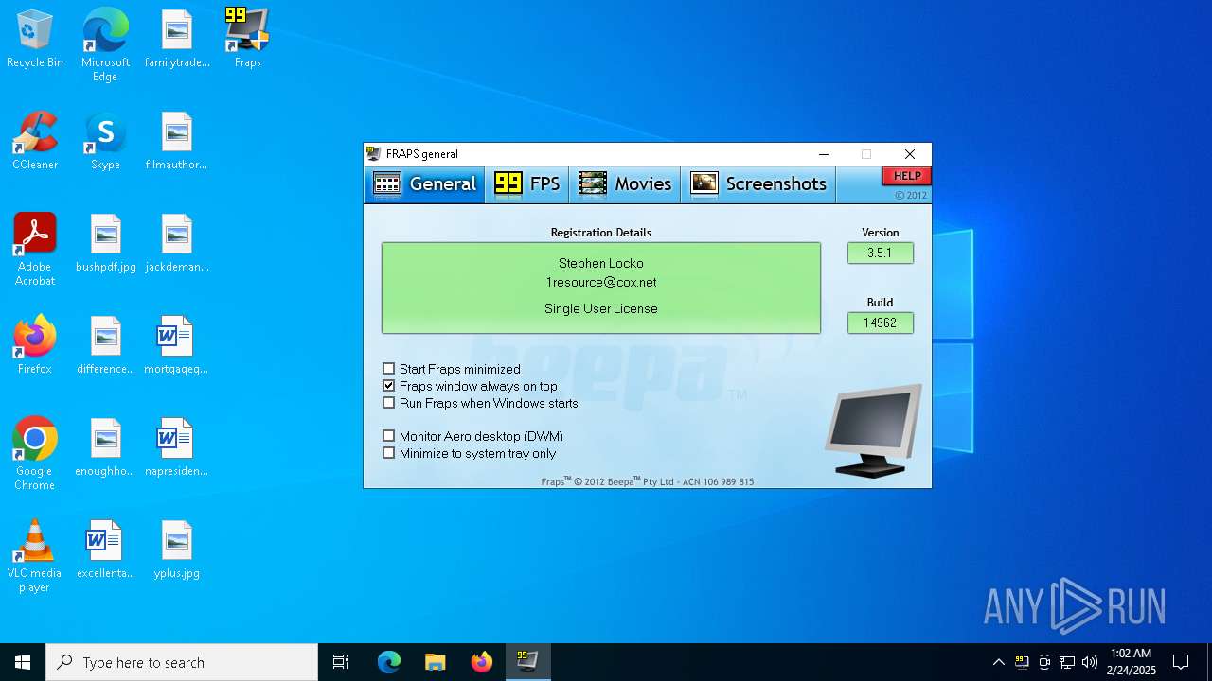1212x681 pixels.
Task: Click the FRAPS window title bar icon
Action: [x=375, y=154]
